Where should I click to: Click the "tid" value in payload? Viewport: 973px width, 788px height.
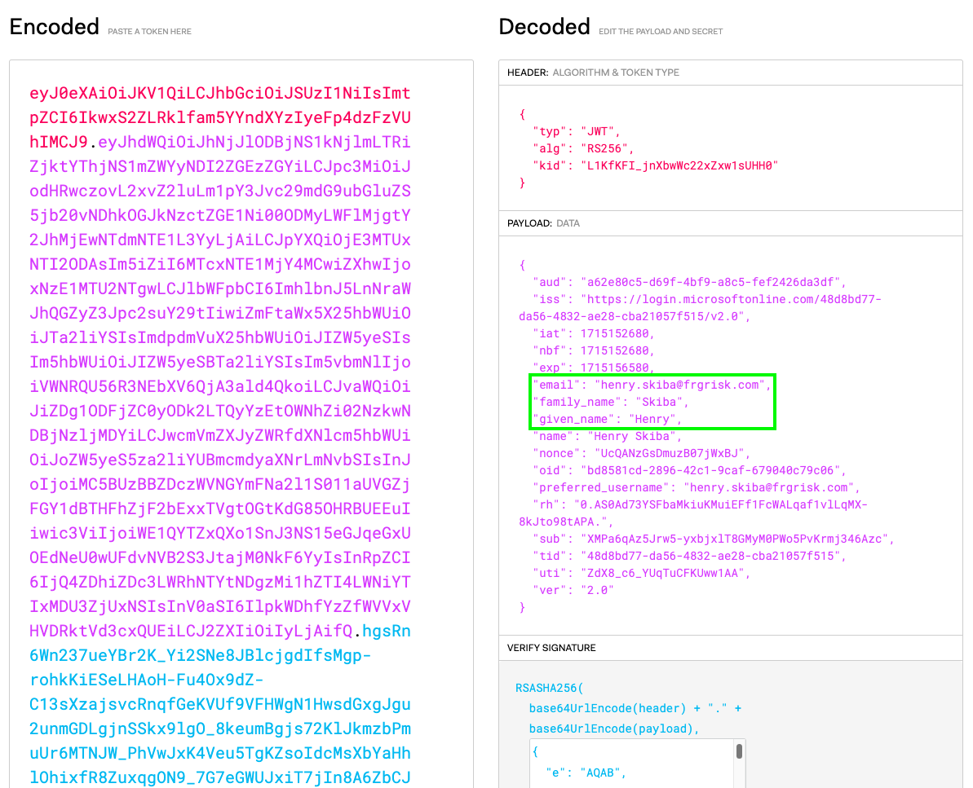tap(714, 556)
